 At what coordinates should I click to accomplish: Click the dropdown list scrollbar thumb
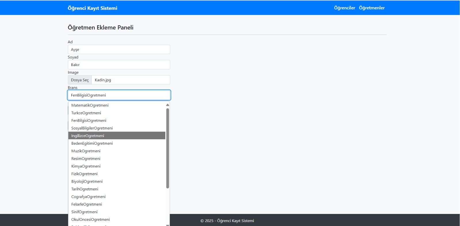coord(168,148)
